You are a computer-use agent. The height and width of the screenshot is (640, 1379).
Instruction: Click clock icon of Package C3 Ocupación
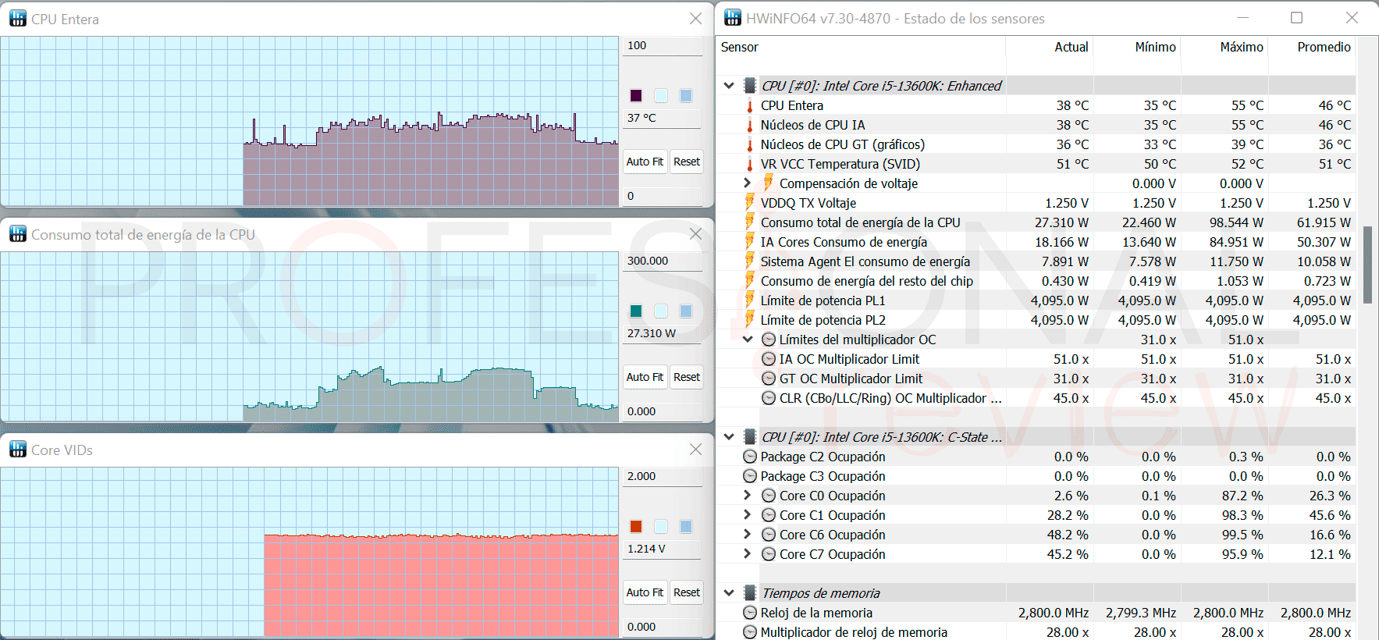point(750,476)
